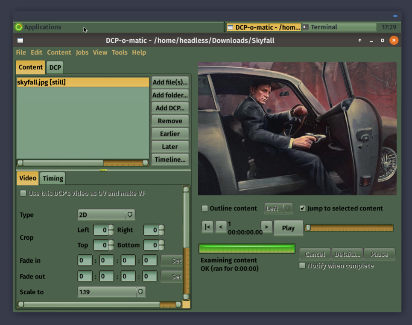Select skyfall.jpg [still] in content list
The image size is (412, 325).
point(82,82)
